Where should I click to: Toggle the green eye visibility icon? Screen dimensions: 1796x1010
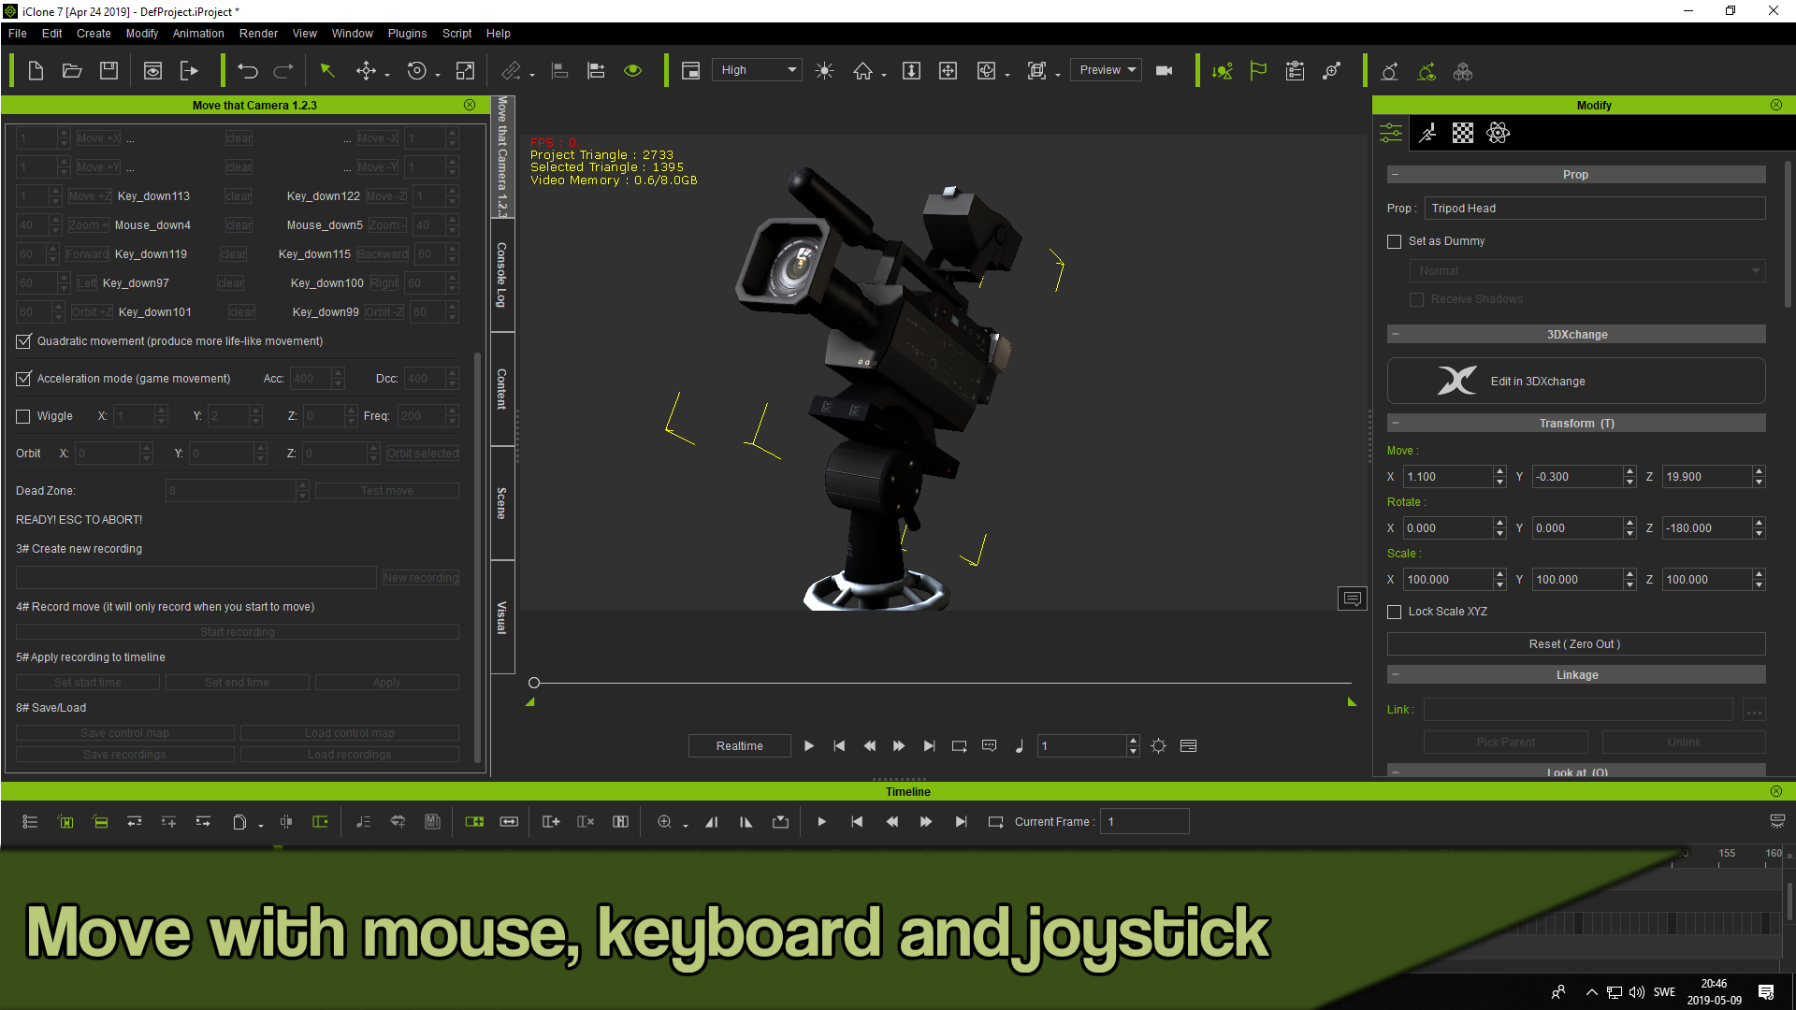(x=633, y=71)
